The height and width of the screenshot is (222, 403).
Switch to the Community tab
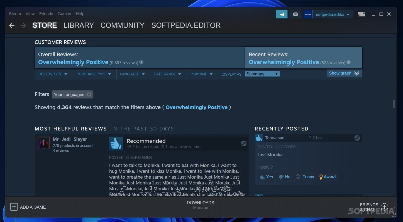pos(123,25)
